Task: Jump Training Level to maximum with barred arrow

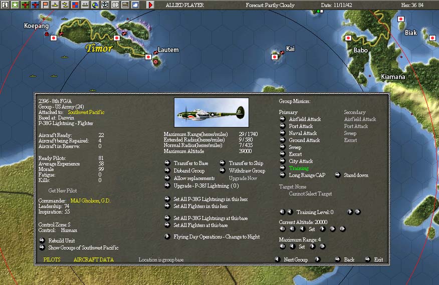Action: click(358, 212)
